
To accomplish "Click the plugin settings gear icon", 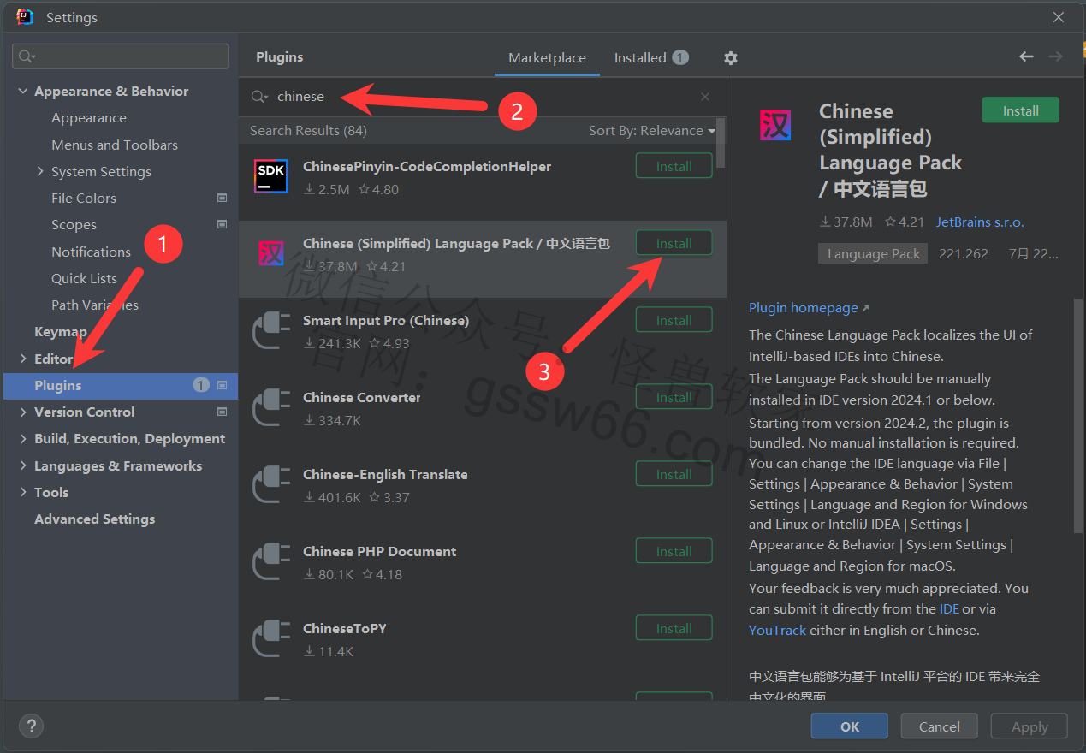I will click(730, 58).
